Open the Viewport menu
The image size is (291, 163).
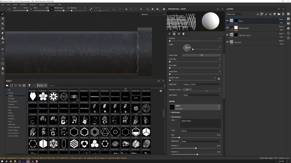tap(33, 5)
